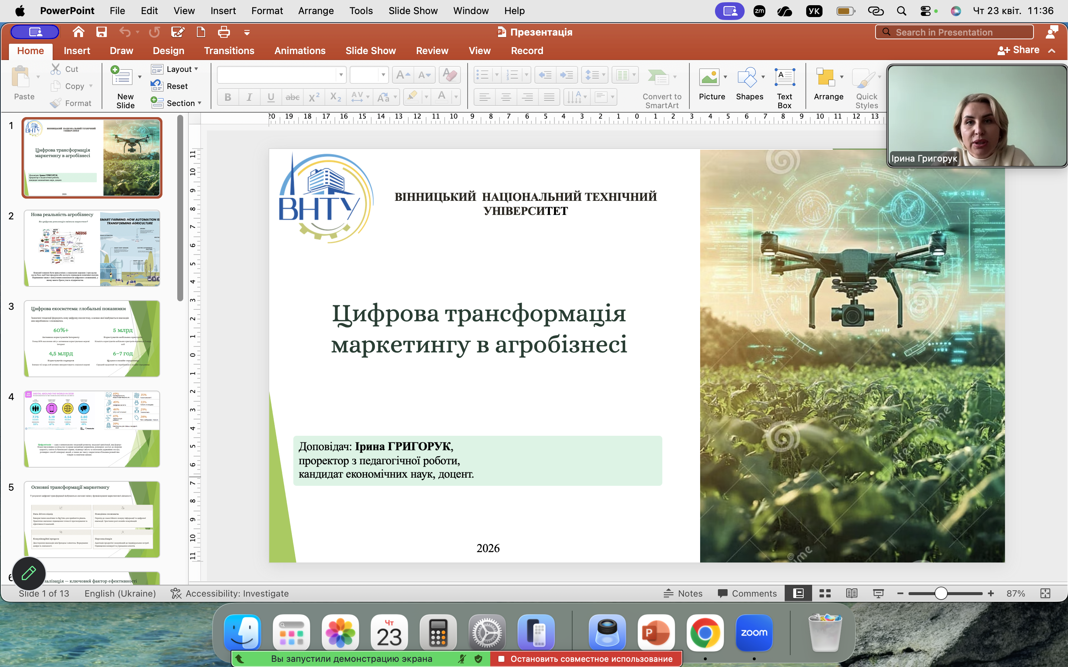This screenshot has width=1068, height=667.
Task: Click the Save icon in the title bar
Action: tap(102, 32)
